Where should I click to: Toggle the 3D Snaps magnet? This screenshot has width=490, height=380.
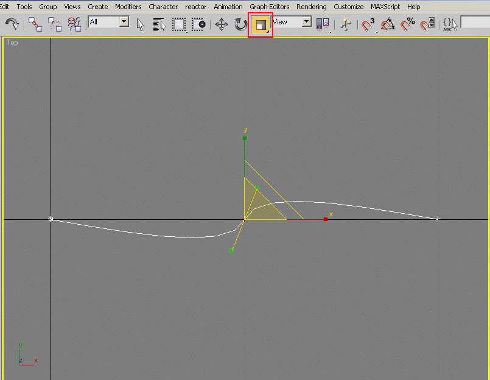click(x=368, y=24)
